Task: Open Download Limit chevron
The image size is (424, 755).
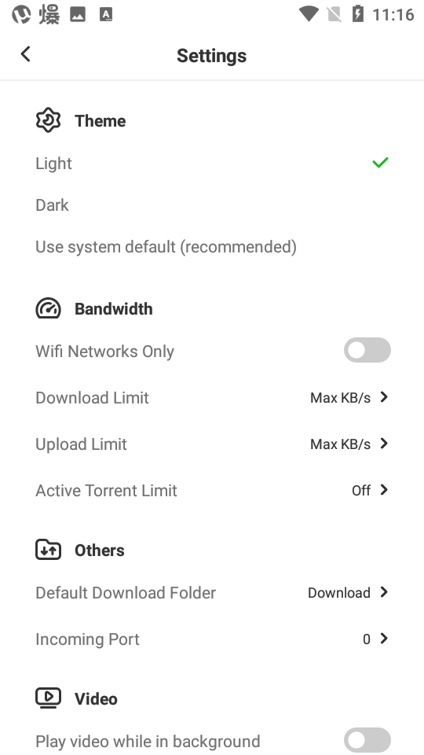Action: (x=384, y=397)
